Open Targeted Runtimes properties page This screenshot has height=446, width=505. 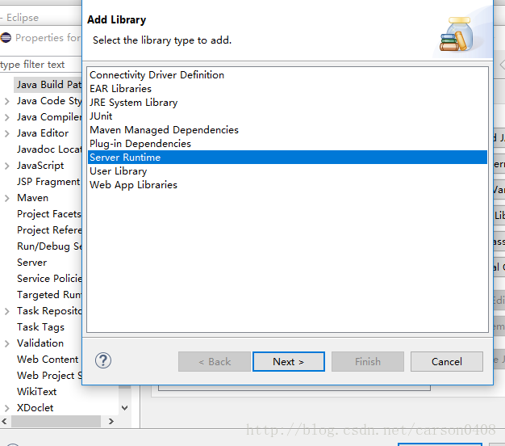49,295
